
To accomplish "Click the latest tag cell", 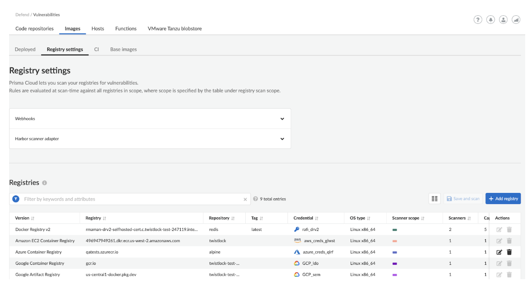I will [x=256, y=229].
